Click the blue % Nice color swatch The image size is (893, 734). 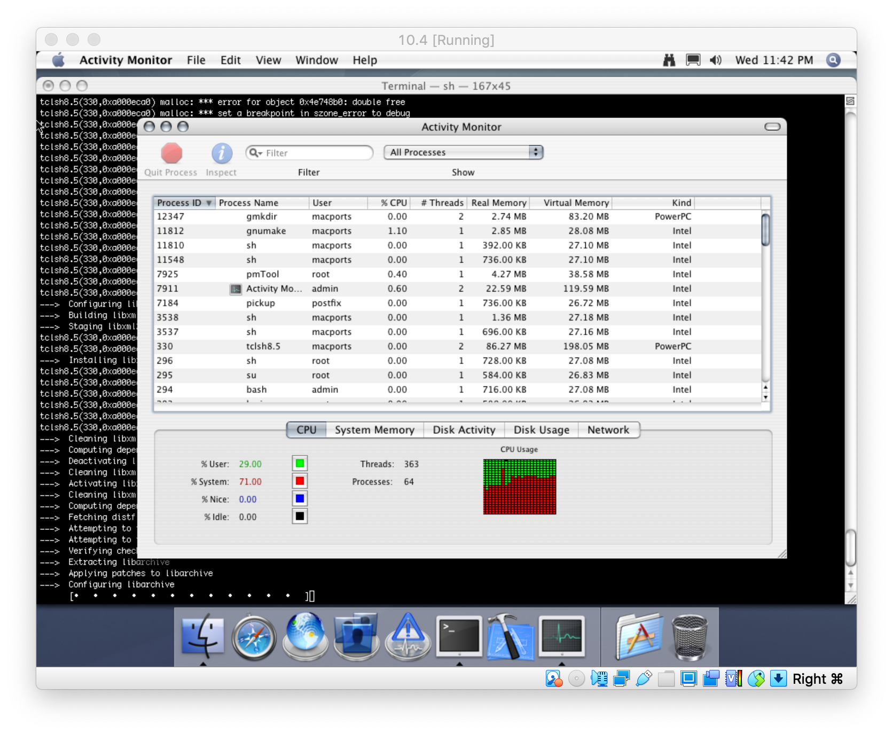(300, 498)
